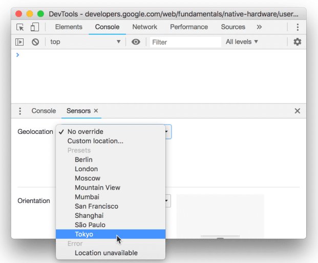Switch to the Network tab
Viewport: 318px width, 263px height.
[144, 27]
